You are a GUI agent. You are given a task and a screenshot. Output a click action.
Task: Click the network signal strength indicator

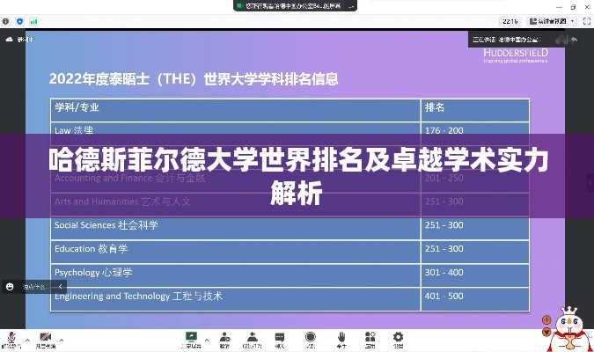click(31, 21)
